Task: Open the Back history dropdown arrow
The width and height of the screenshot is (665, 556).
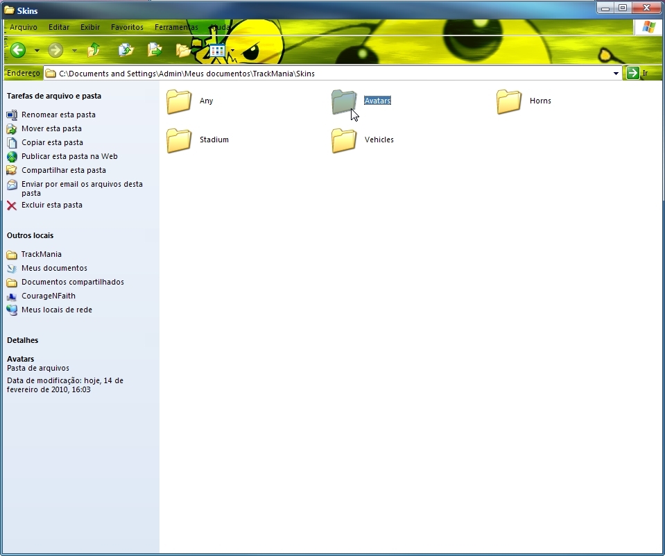Action: coord(37,51)
